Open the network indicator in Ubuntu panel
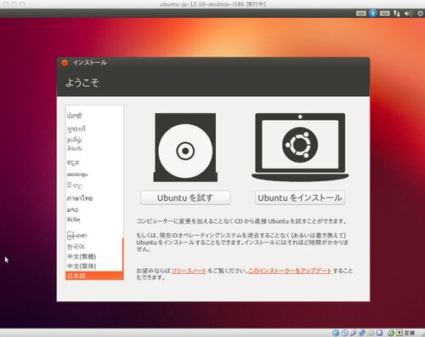The height and width of the screenshot is (337, 425). [397, 14]
